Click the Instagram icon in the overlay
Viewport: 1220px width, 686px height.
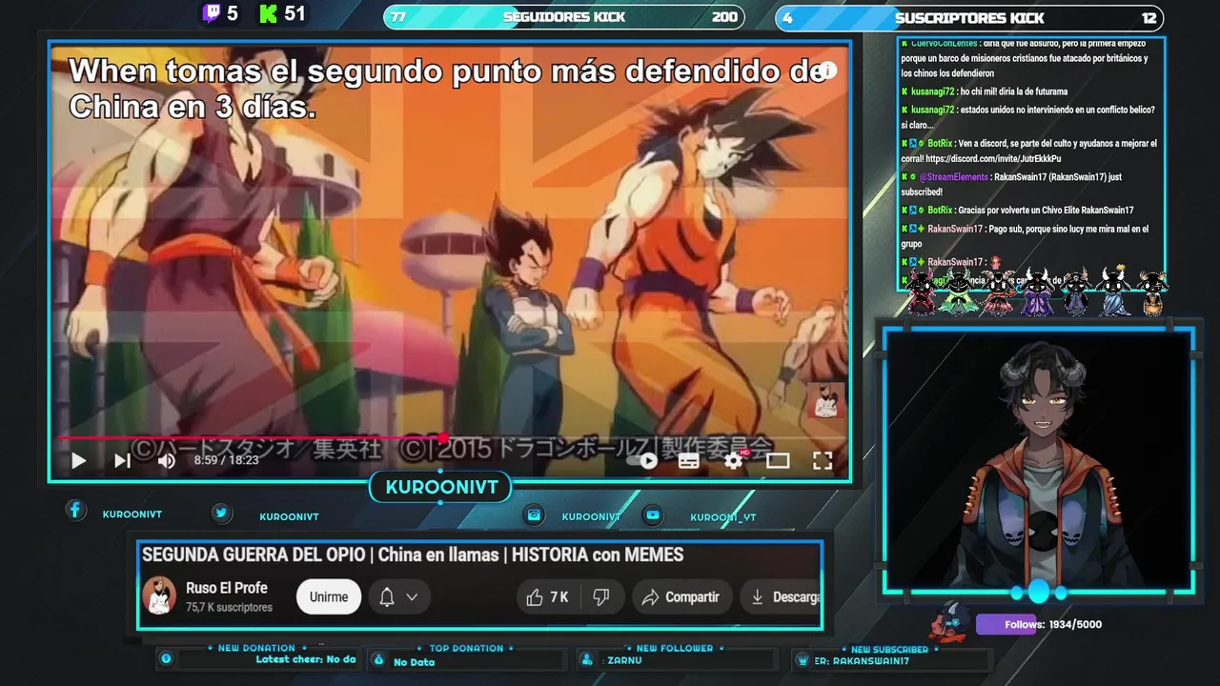point(535,514)
